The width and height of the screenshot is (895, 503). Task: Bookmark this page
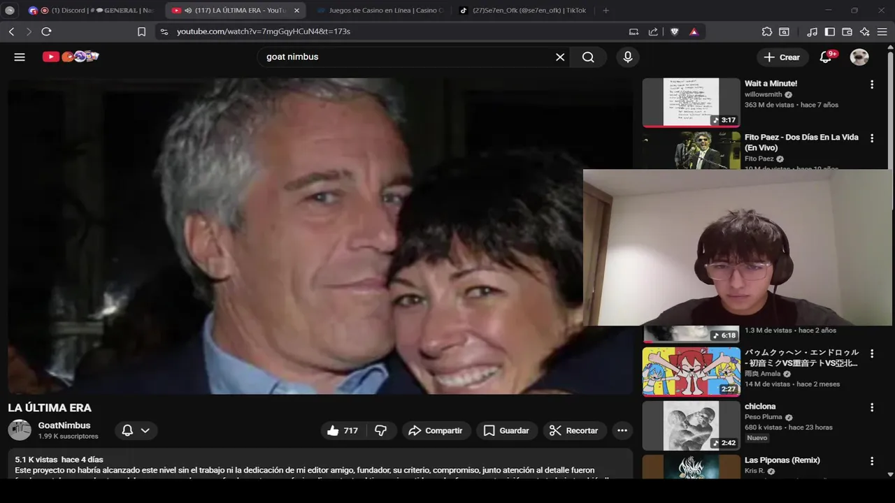click(x=141, y=31)
